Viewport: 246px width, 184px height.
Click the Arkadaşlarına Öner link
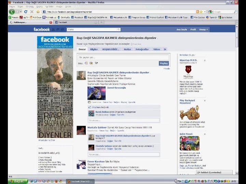(x=46, y=140)
